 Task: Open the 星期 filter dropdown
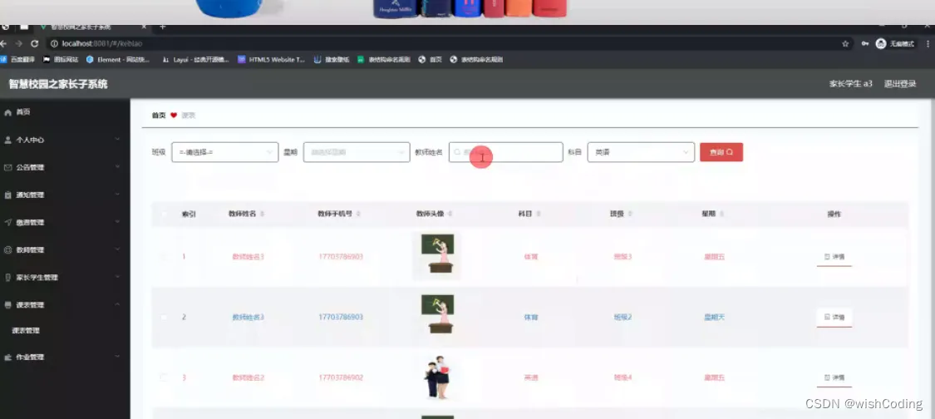[x=357, y=152]
